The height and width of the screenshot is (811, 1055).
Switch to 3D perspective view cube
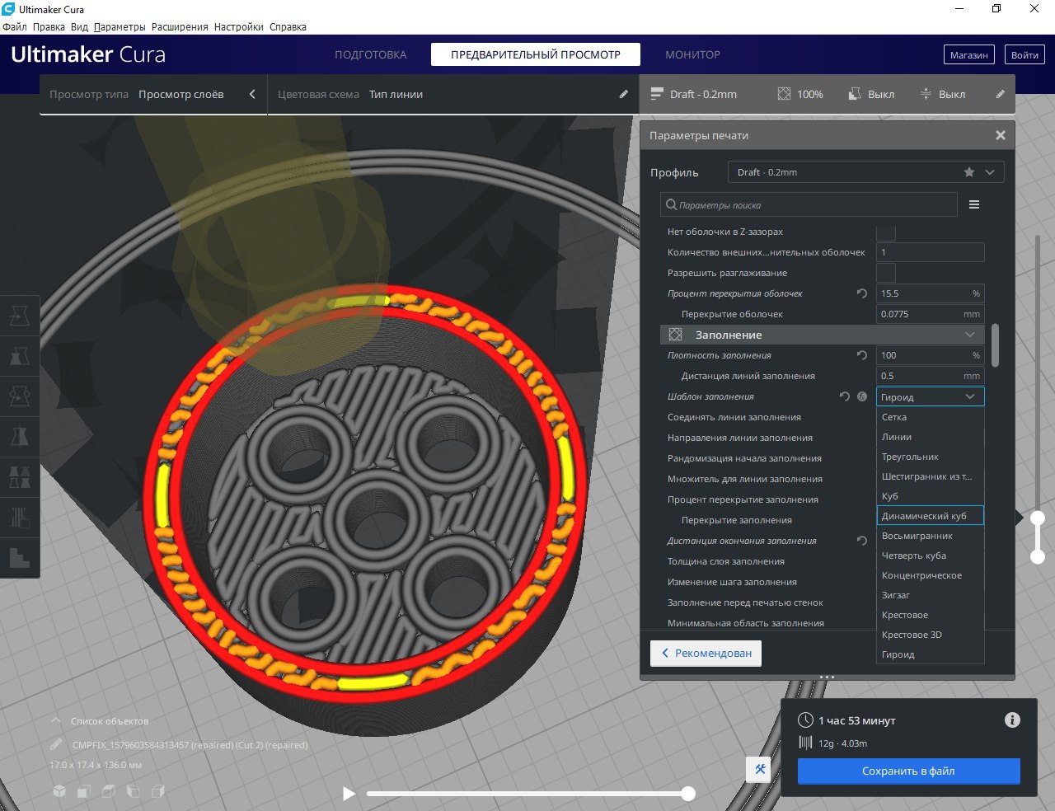[x=59, y=791]
